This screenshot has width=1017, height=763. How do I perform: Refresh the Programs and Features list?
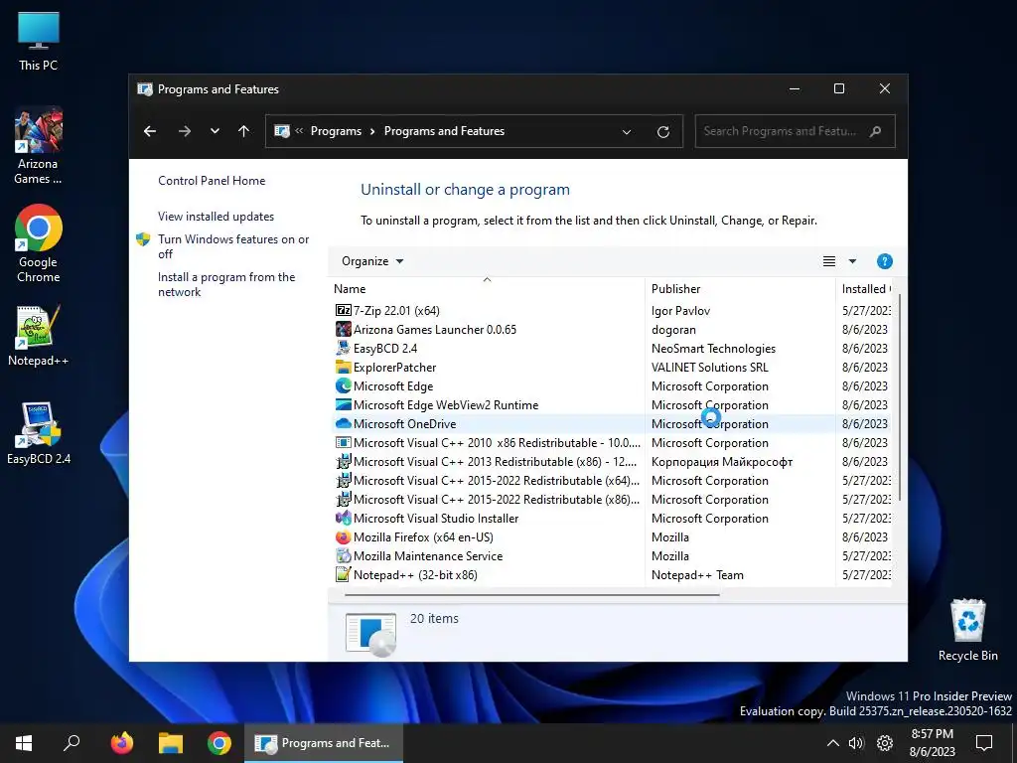coord(662,132)
